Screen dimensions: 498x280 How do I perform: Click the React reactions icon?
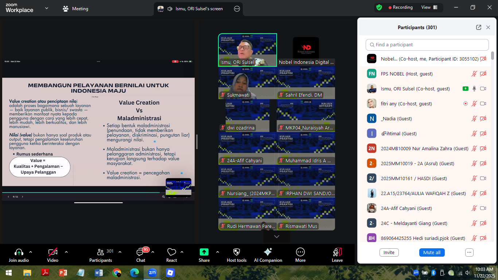pos(171,252)
